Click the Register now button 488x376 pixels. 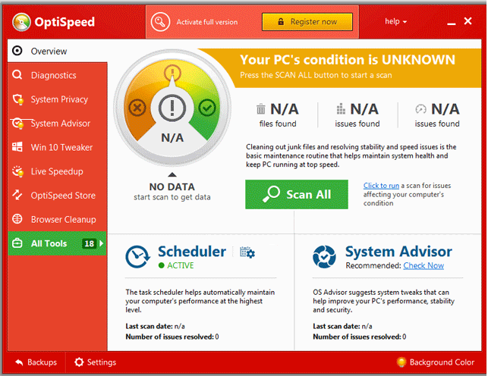[x=307, y=22]
